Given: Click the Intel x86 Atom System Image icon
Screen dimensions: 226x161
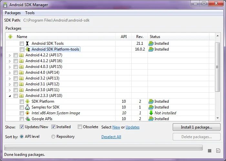Looking at the screenshot, I should pos(27,113).
